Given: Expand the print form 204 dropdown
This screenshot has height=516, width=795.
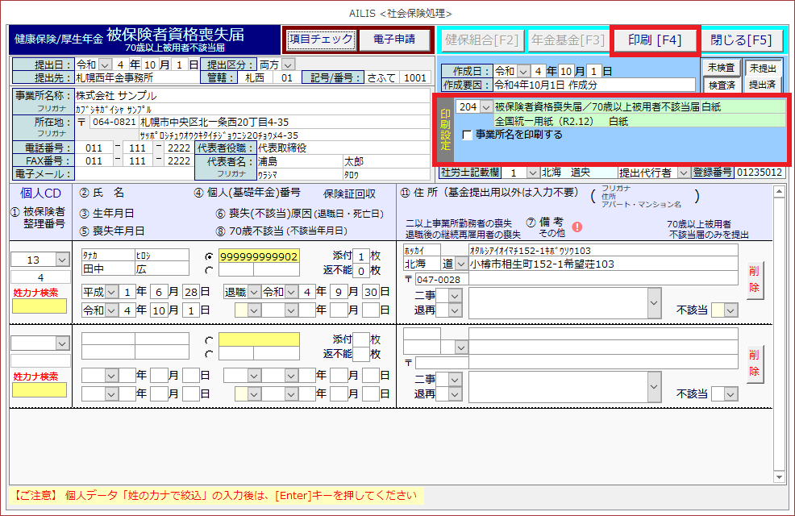Looking at the screenshot, I should (x=485, y=106).
